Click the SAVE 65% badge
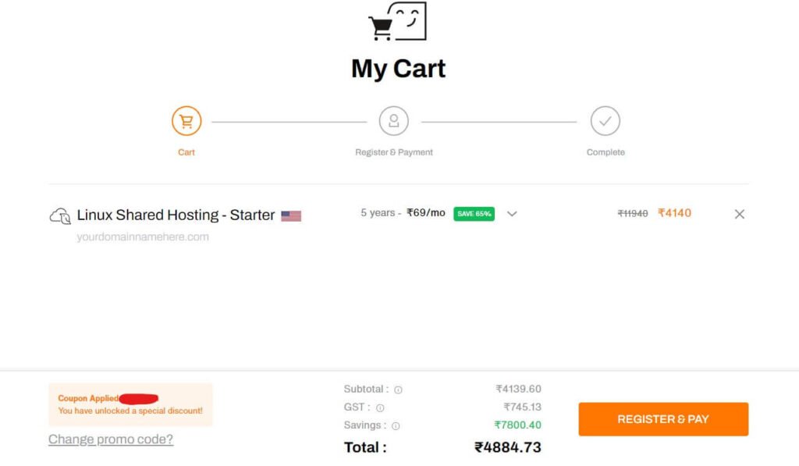The height and width of the screenshot is (466, 799). [474, 214]
